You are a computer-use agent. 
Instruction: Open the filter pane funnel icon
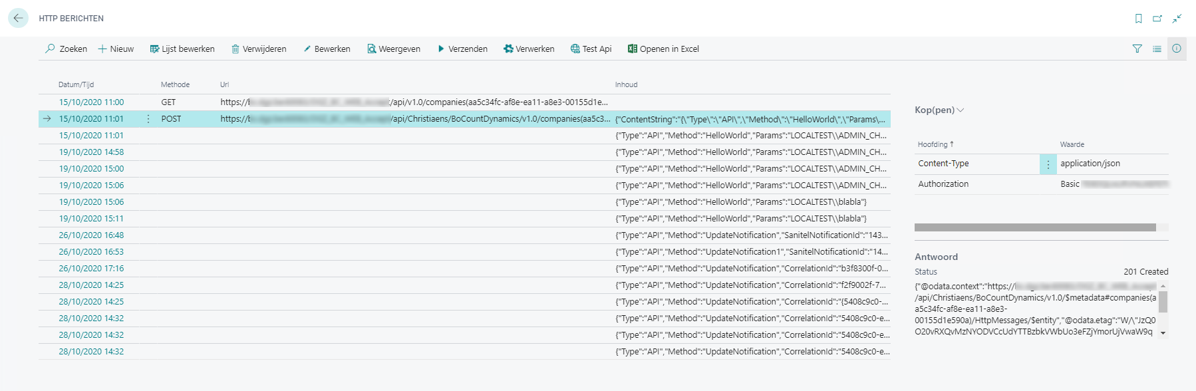pos(1137,49)
